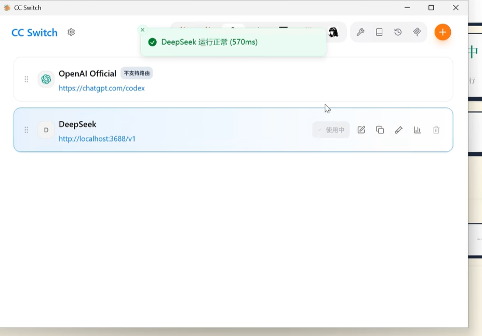Click the wrench tools icon

click(360, 32)
